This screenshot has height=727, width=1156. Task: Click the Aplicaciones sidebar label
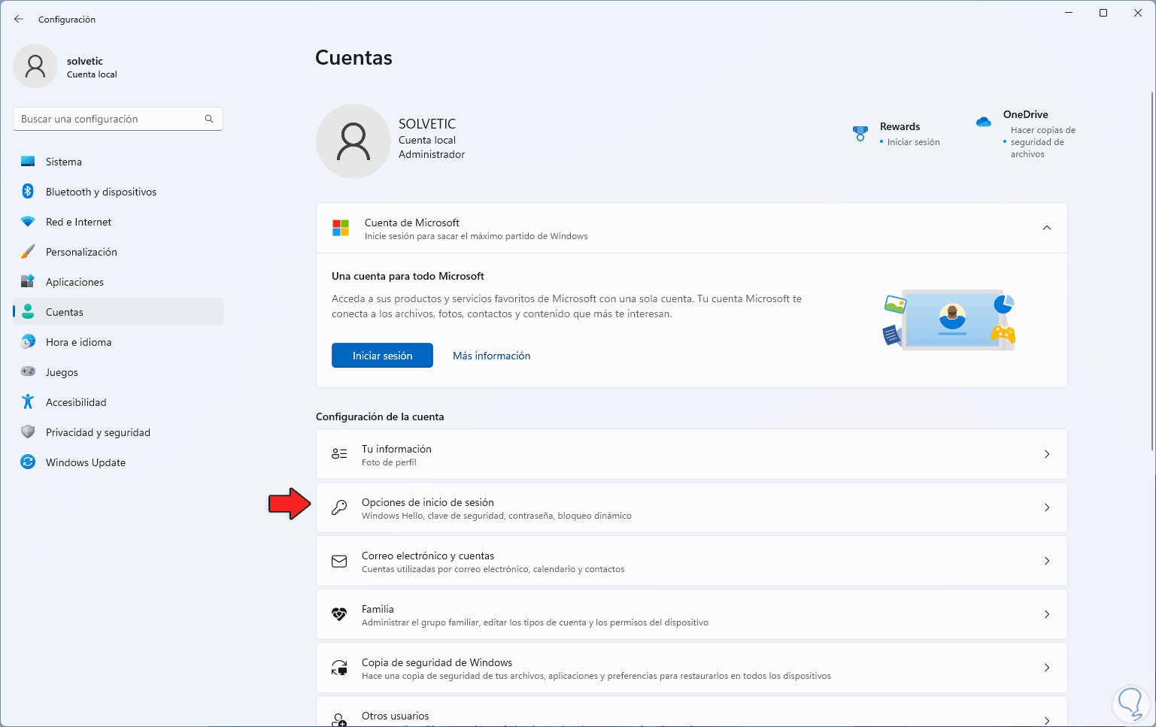[74, 282]
